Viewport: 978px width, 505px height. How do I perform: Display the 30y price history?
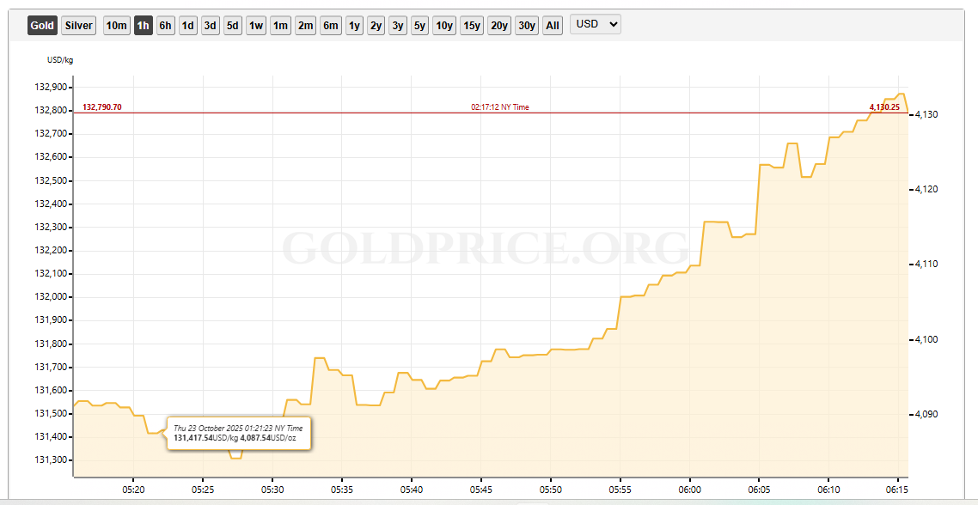coord(526,26)
